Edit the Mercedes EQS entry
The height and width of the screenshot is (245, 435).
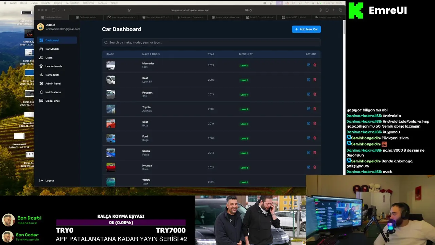(309, 65)
